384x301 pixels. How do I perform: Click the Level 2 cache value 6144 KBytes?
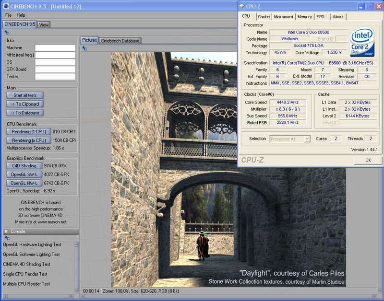(358, 116)
